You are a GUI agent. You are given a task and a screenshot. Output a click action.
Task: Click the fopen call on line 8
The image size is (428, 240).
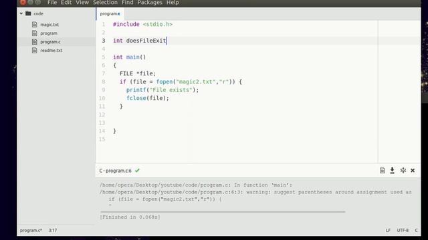(165, 81)
